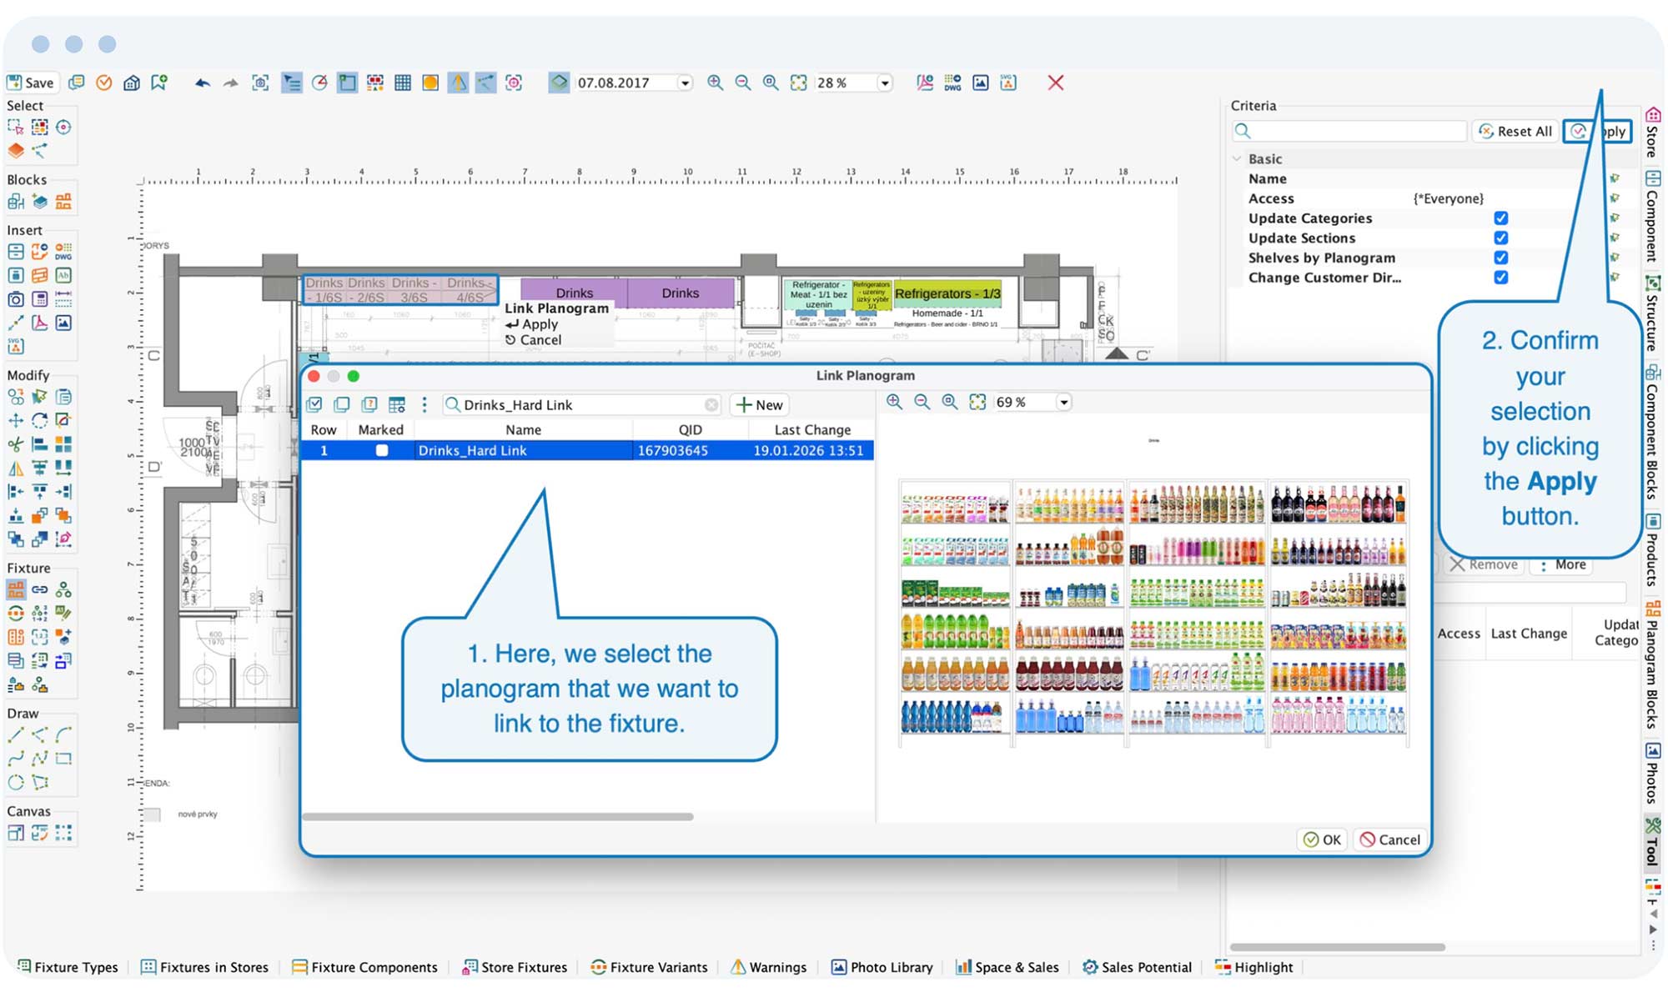Click the DWG icon in Insert section
Image resolution: width=1668 pixels, height=997 pixels.
(x=63, y=251)
